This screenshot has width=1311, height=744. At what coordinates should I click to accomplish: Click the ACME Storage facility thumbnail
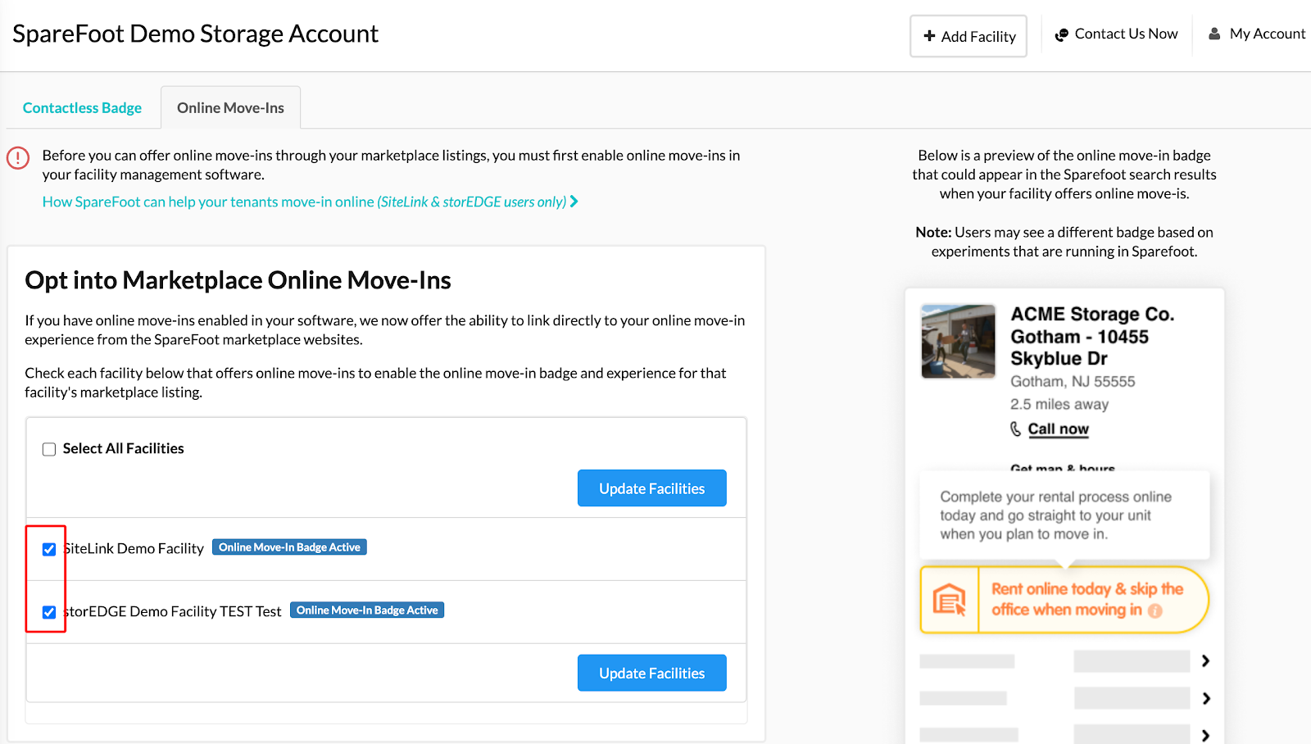click(958, 342)
